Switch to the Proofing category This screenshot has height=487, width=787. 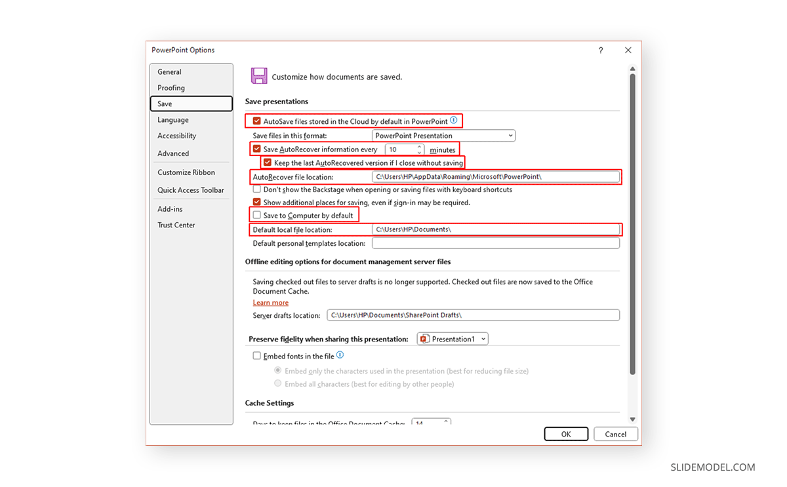[192, 88]
